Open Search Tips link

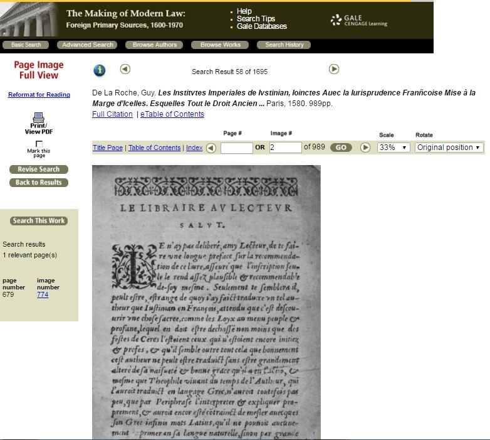point(256,19)
